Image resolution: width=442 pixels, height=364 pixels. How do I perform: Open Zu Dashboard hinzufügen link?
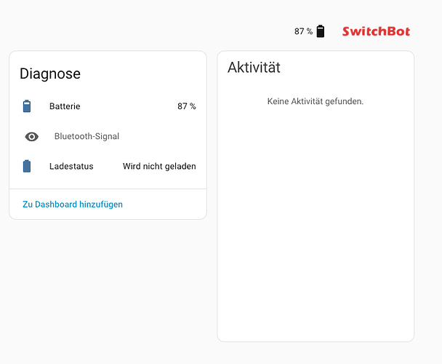point(73,204)
